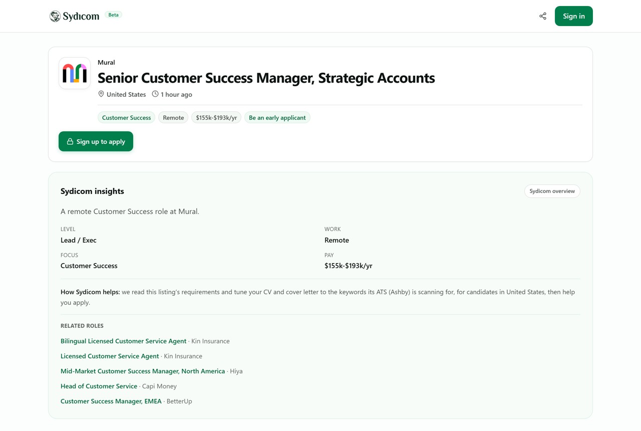Click the Mural company name text

click(106, 62)
